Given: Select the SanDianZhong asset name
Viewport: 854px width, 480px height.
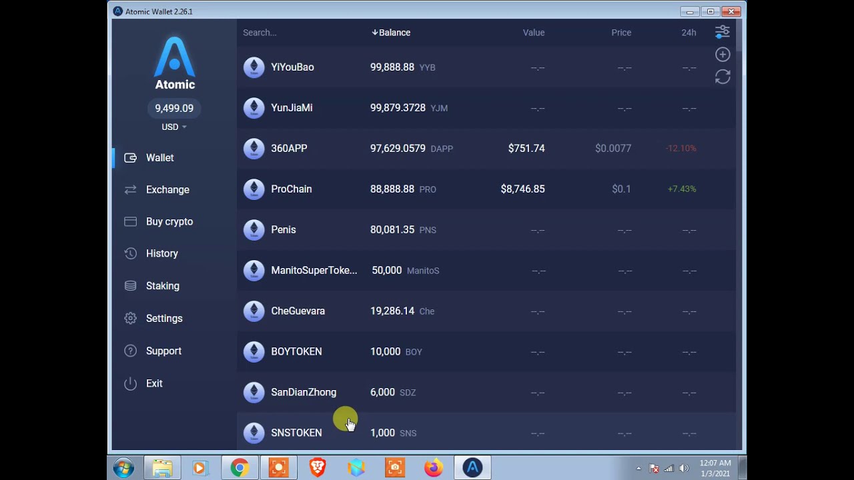Looking at the screenshot, I should (x=304, y=393).
